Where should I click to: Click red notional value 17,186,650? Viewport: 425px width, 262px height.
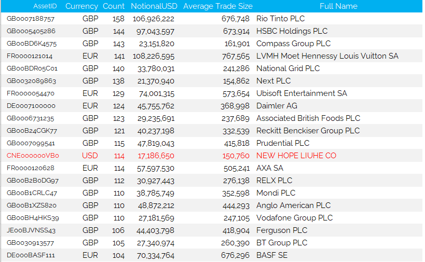pyautogui.click(x=156, y=156)
